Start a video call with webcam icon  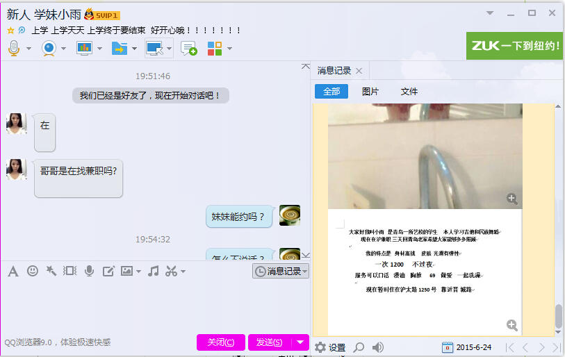pos(49,48)
